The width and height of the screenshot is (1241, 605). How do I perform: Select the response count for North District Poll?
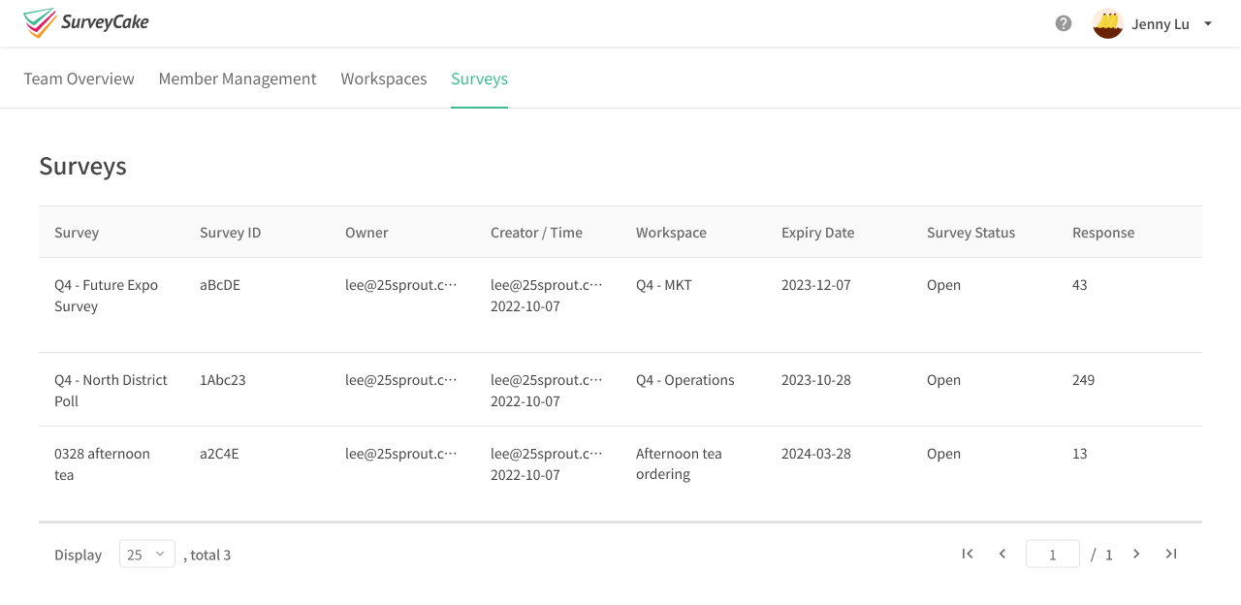pos(1083,379)
